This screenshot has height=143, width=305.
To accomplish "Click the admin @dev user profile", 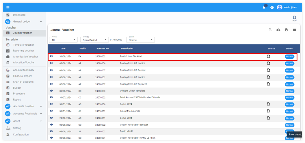I will pos(287,8).
